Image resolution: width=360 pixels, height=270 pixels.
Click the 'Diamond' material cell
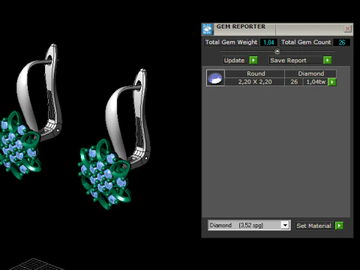310,73
